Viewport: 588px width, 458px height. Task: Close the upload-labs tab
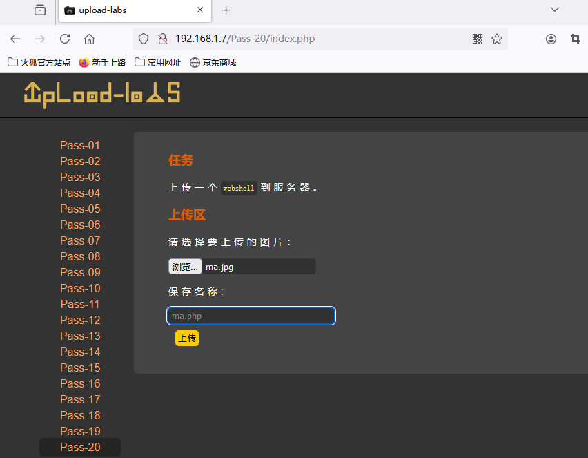coord(200,10)
